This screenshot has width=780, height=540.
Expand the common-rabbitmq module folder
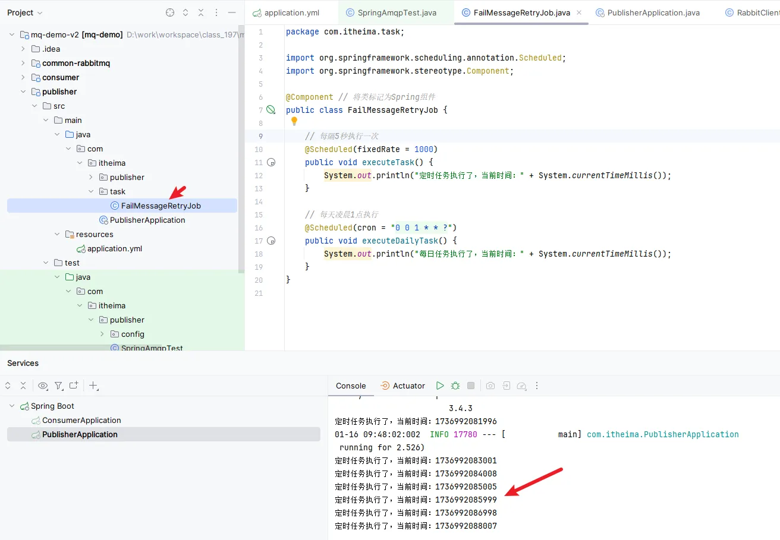(x=23, y=63)
